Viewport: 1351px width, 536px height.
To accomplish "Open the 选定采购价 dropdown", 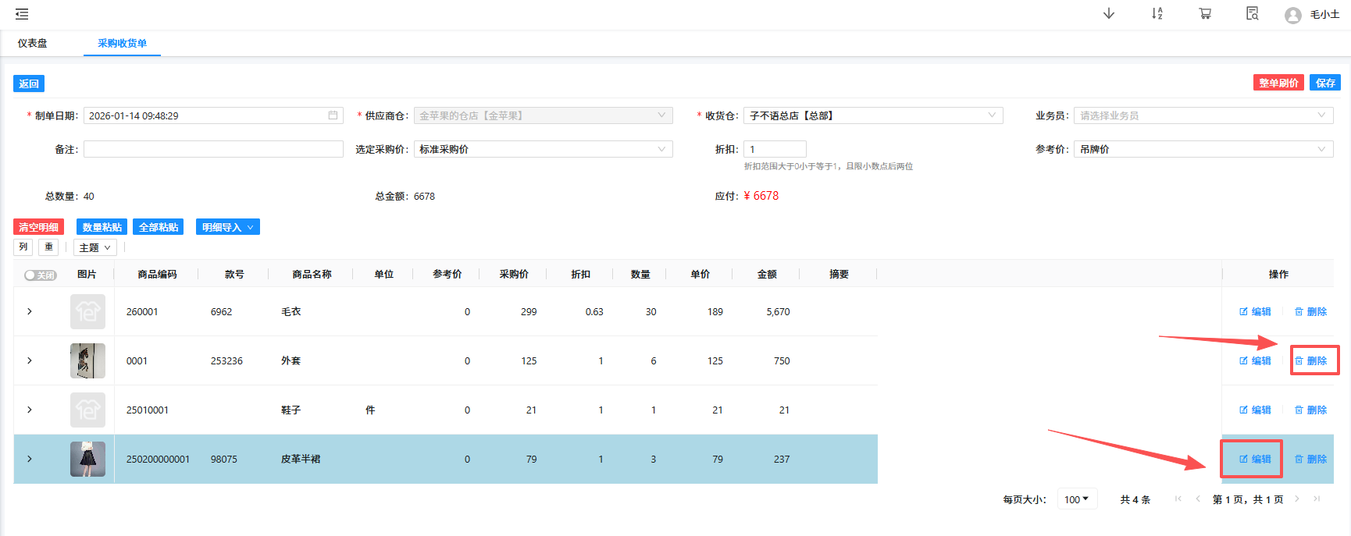I will (x=543, y=149).
